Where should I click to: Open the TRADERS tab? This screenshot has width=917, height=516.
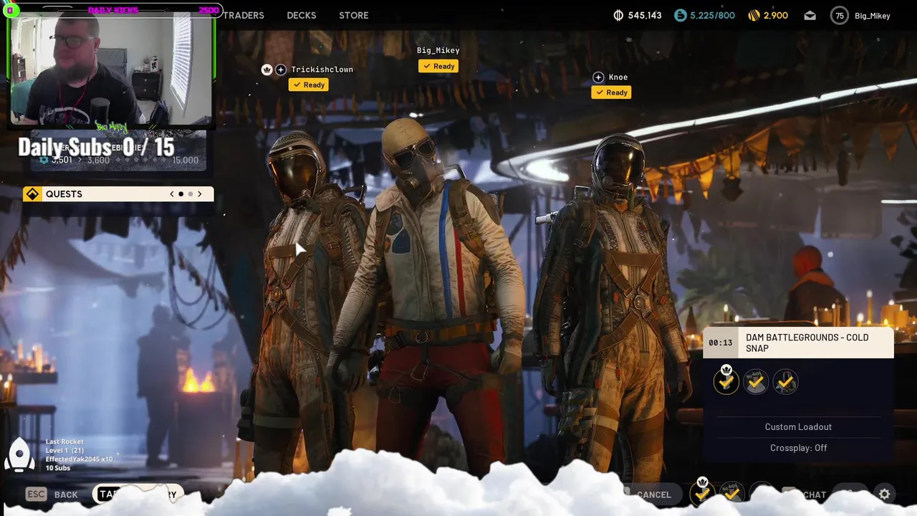(x=243, y=15)
